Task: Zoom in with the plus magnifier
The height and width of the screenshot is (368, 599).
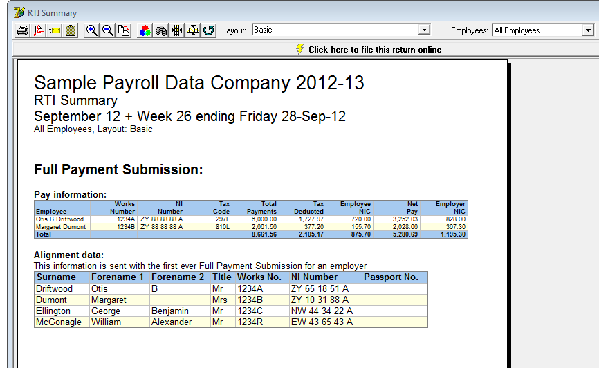Action: point(92,30)
